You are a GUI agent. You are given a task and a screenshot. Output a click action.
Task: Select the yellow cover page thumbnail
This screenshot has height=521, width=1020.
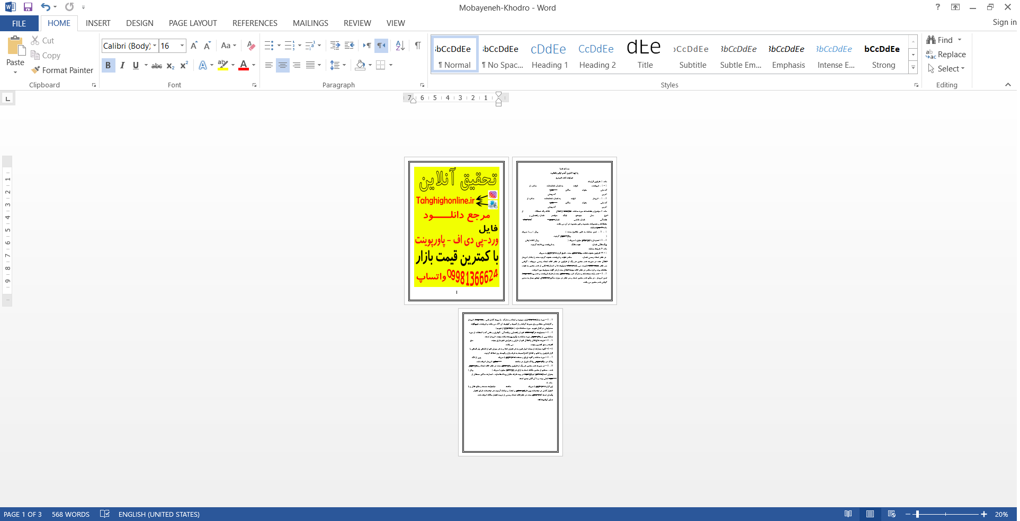457,231
